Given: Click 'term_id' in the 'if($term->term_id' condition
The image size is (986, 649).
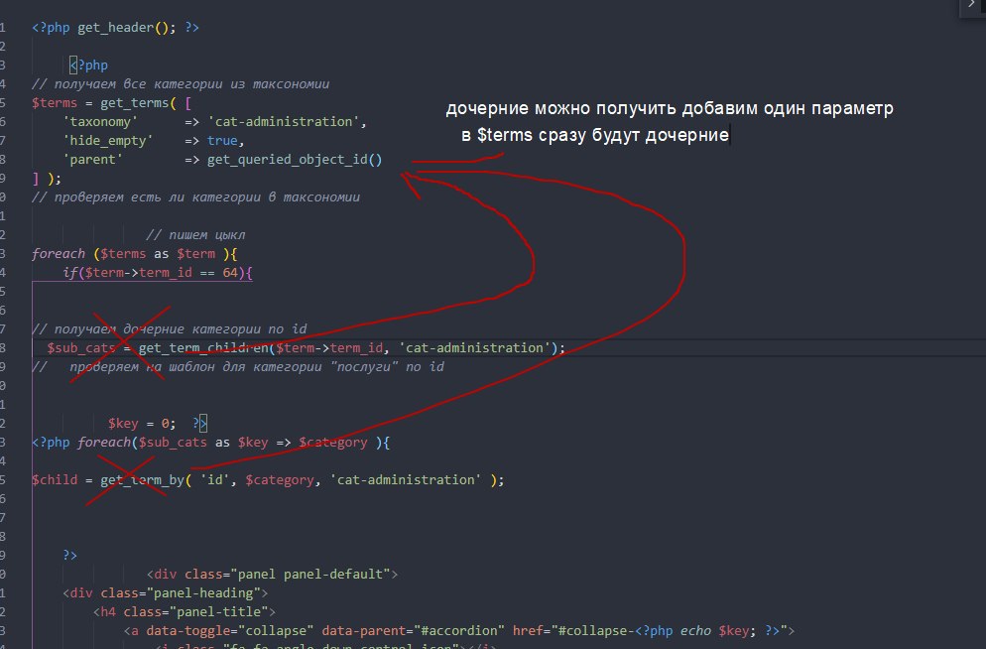Looking at the screenshot, I should pos(166,272).
